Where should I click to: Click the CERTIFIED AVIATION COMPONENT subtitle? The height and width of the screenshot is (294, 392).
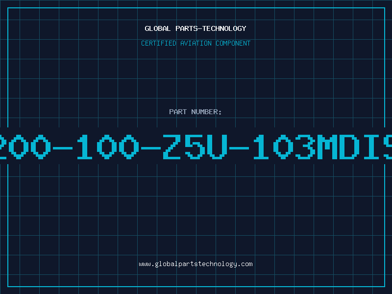click(x=196, y=43)
